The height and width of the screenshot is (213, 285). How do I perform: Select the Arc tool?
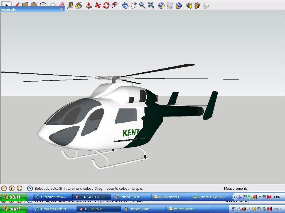[x=43, y=5]
